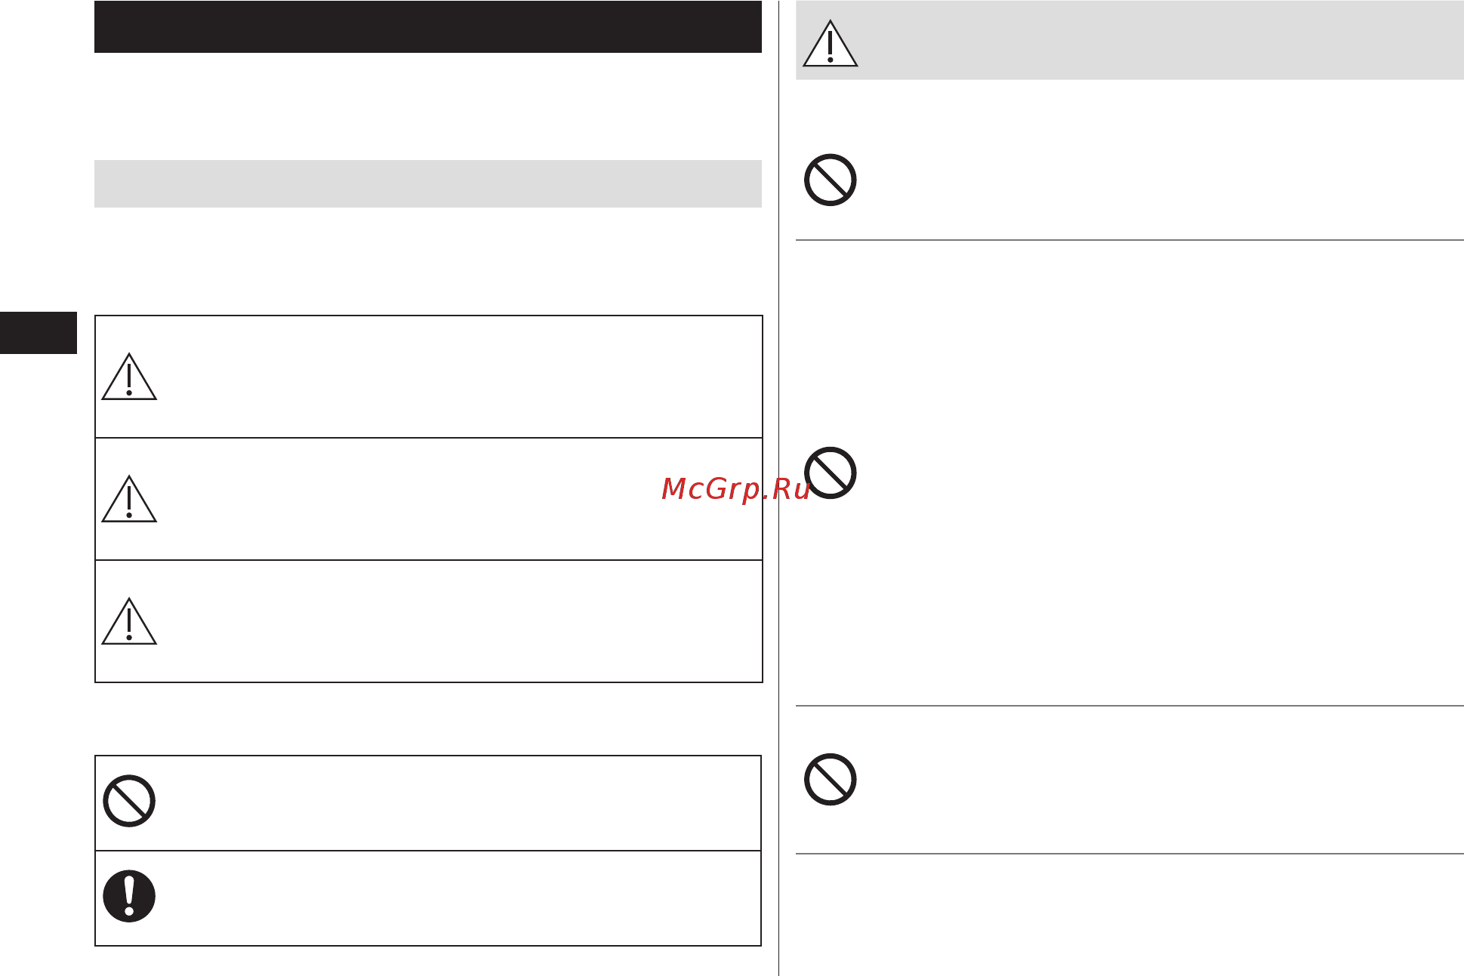Select warning triangle in bottom row of three-row table
Viewport: 1464px width, 976px height.
[129, 621]
